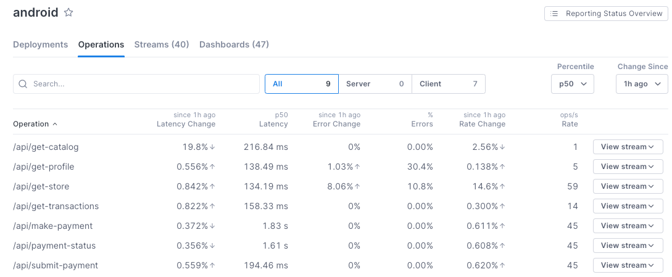
Task: Open the Streams (40) tab
Action: pyautogui.click(x=162, y=44)
